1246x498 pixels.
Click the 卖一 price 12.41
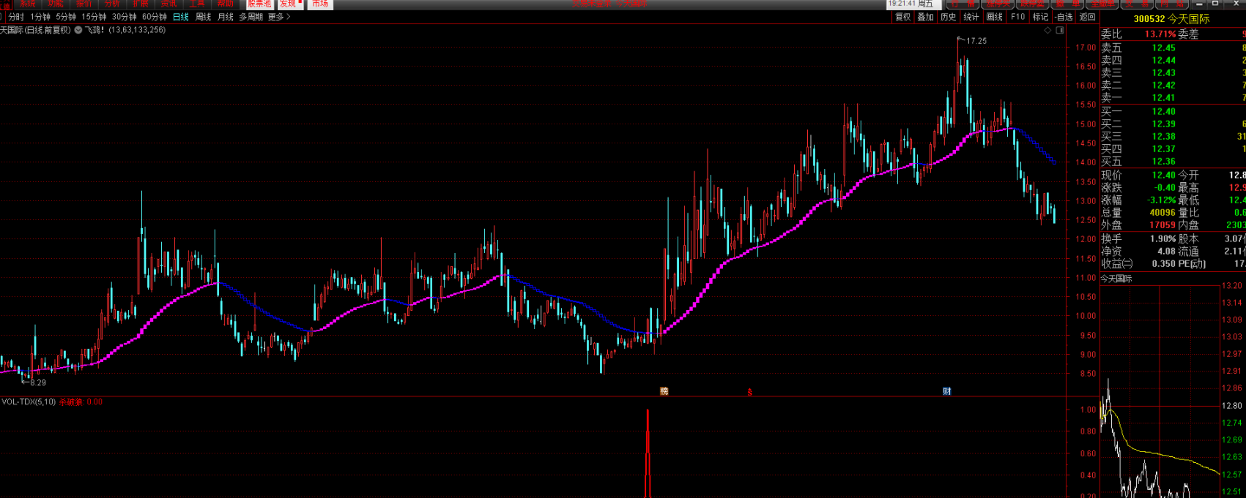click(x=1163, y=97)
